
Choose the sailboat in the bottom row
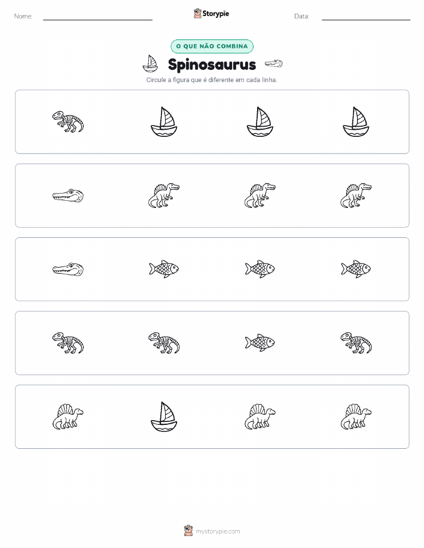click(164, 417)
